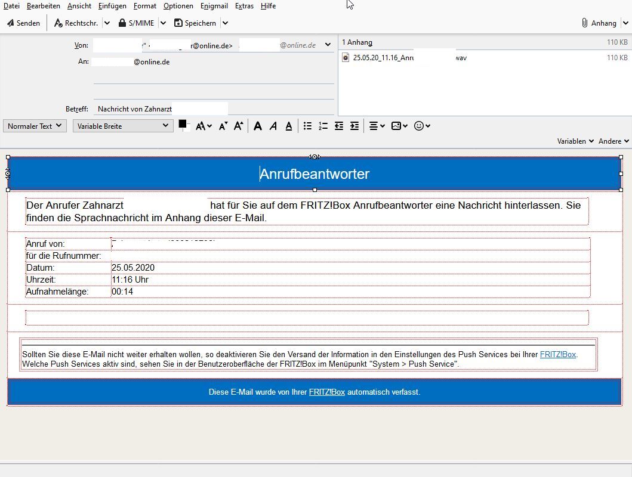Expand the Rechtschr. dropdown arrow
632x477 pixels.
click(x=107, y=23)
